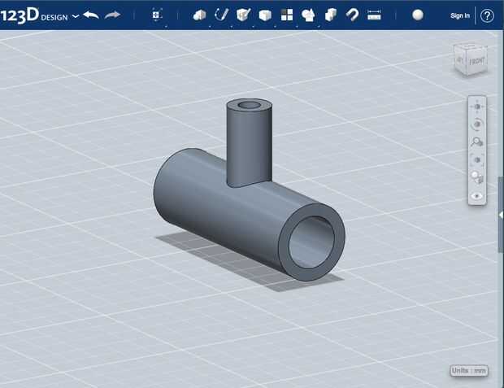Image resolution: width=504 pixels, height=388 pixels.
Task: Undo the last action with the left arrow
Action: (91, 15)
